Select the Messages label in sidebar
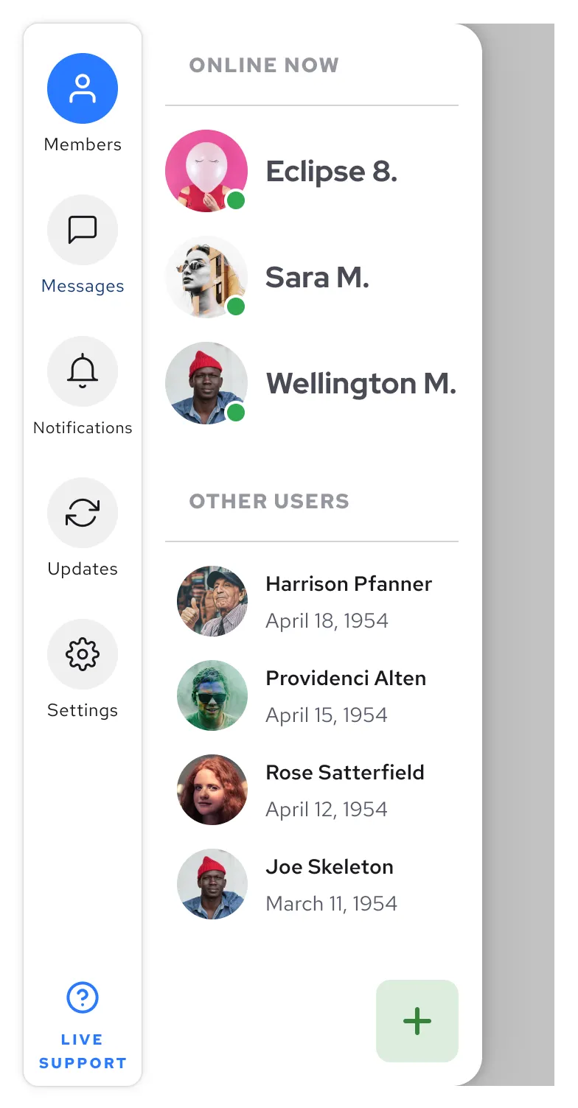The width and height of the screenshot is (578, 1108). pos(83,286)
